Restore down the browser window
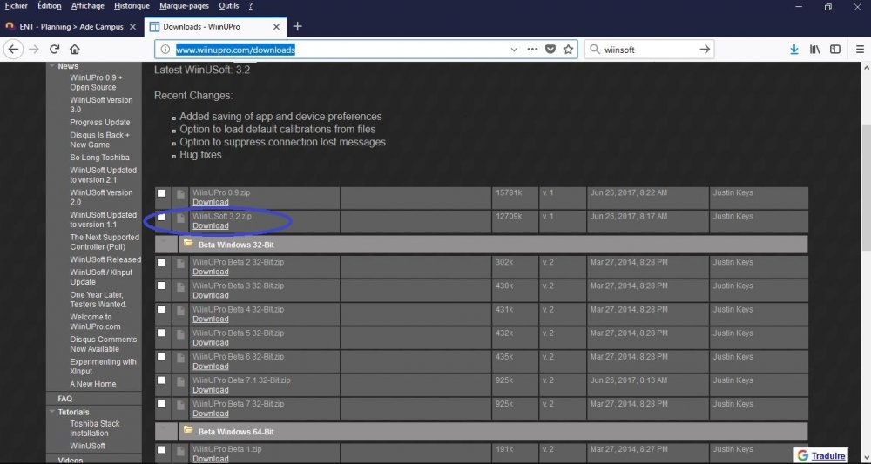The image size is (871, 464). coord(827,7)
